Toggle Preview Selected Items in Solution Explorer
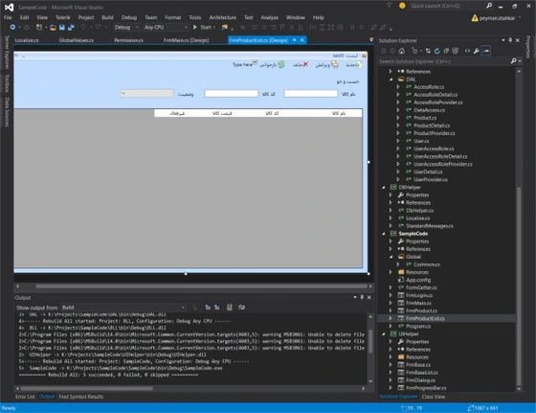 tap(486, 51)
